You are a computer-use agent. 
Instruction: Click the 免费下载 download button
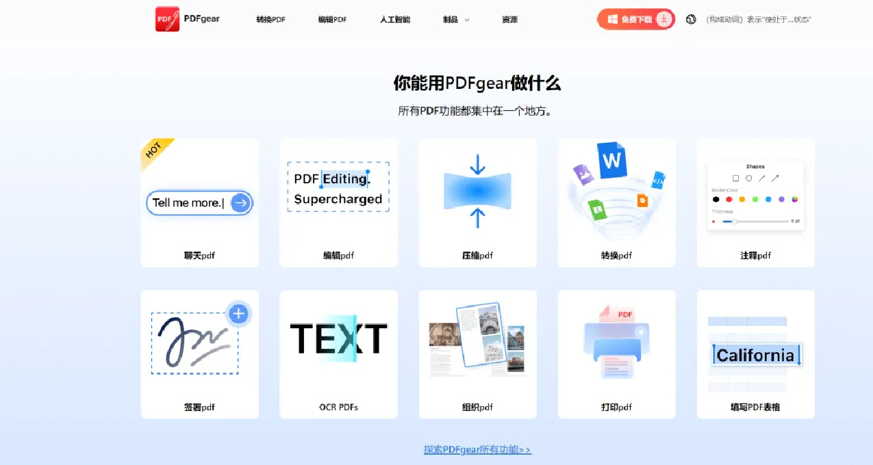(x=636, y=19)
